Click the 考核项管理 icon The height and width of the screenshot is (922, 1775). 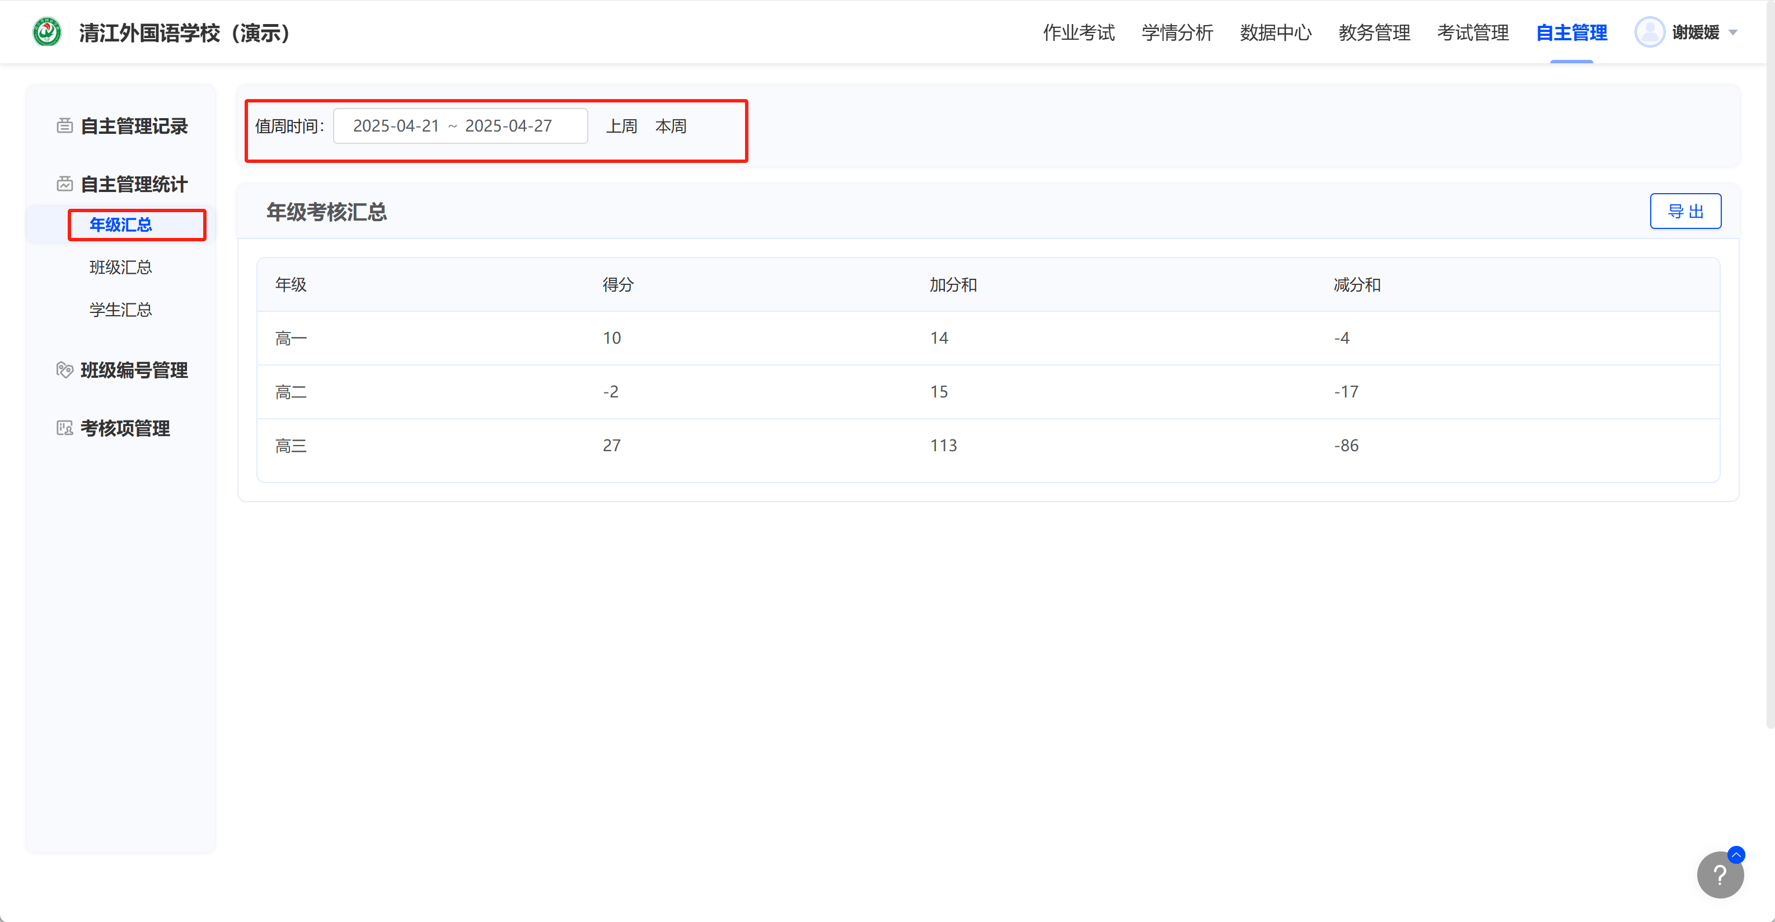tap(65, 428)
